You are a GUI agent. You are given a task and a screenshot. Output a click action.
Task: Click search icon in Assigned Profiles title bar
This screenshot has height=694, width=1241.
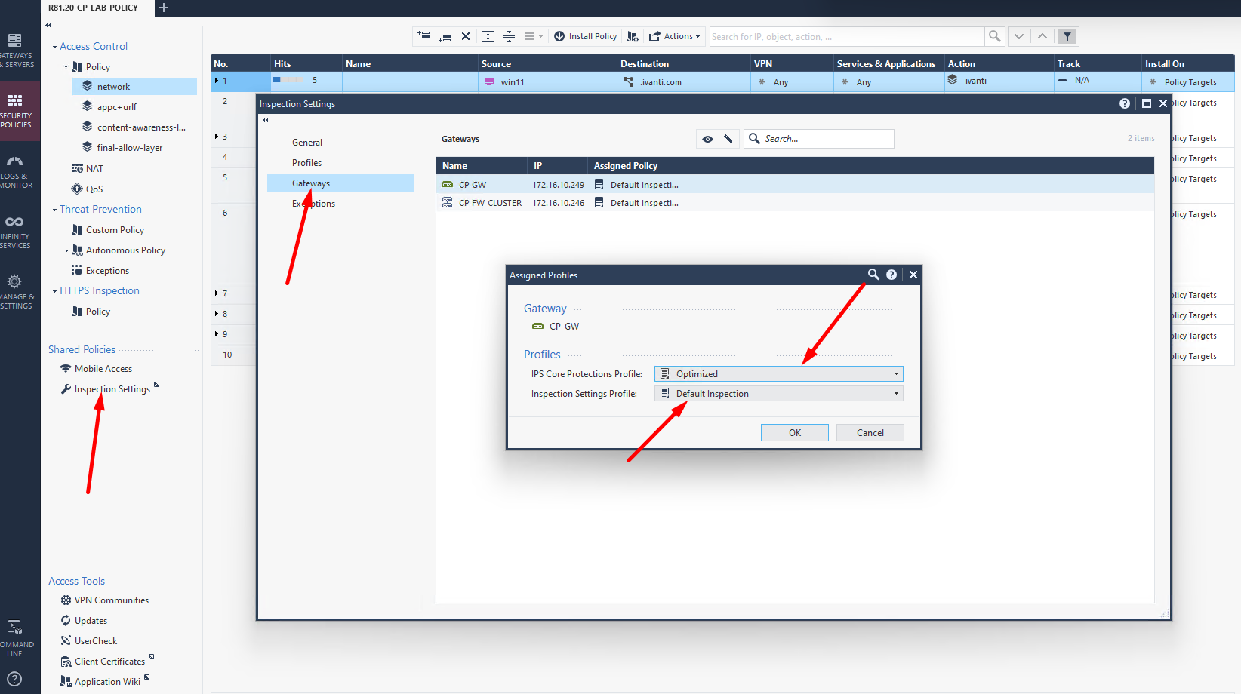pos(873,275)
